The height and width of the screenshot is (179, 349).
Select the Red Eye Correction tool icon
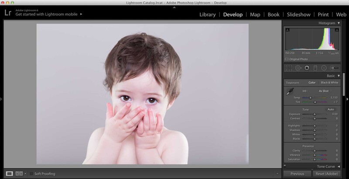pos(307,68)
